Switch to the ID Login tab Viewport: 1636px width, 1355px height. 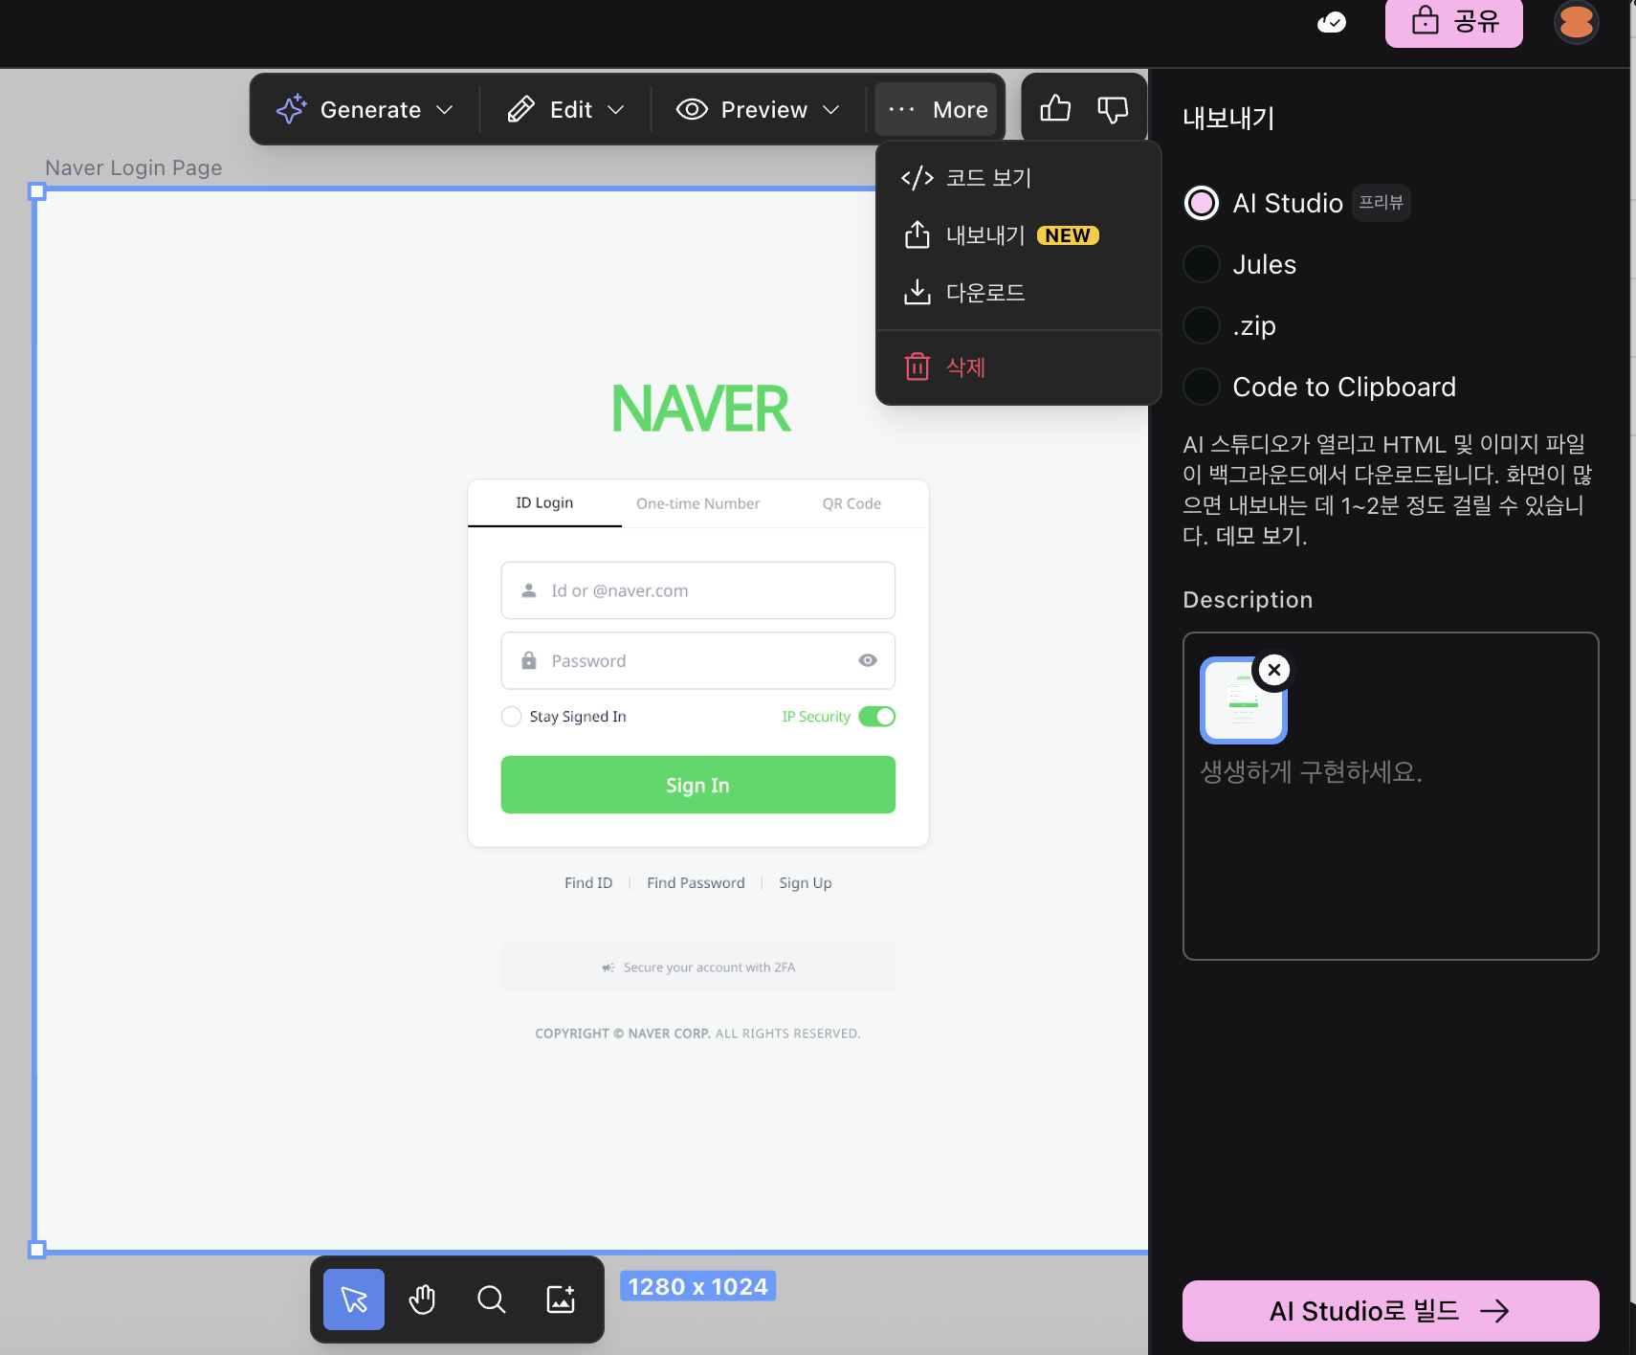point(544,503)
